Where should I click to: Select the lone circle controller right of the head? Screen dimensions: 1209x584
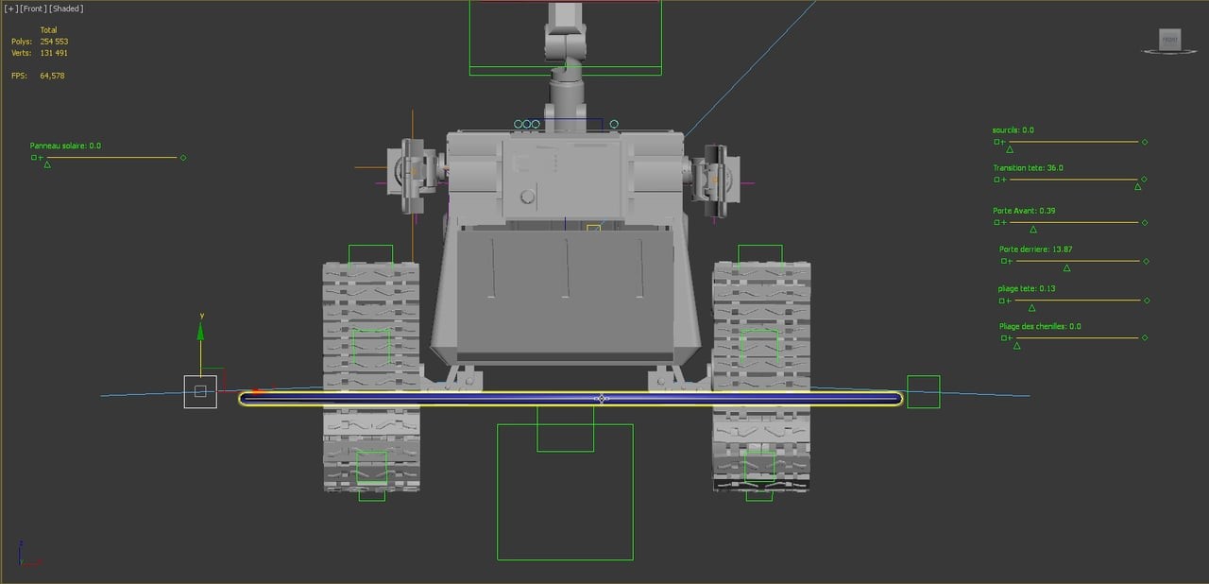614,124
